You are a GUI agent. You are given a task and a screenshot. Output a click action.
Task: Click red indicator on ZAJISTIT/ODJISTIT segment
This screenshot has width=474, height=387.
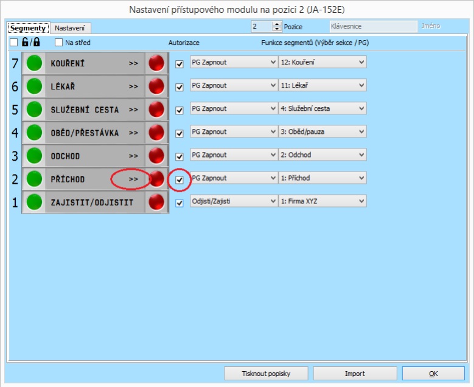pos(157,202)
